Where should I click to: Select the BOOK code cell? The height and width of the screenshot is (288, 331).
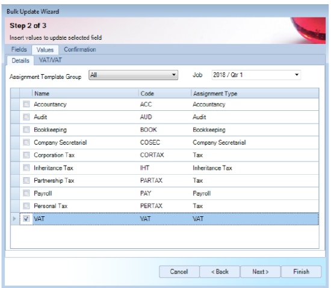(x=165, y=130)
